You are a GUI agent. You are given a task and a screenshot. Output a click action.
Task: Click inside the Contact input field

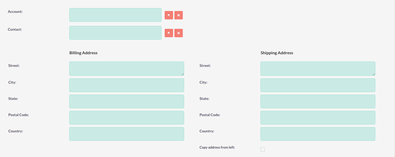(115, 33)
